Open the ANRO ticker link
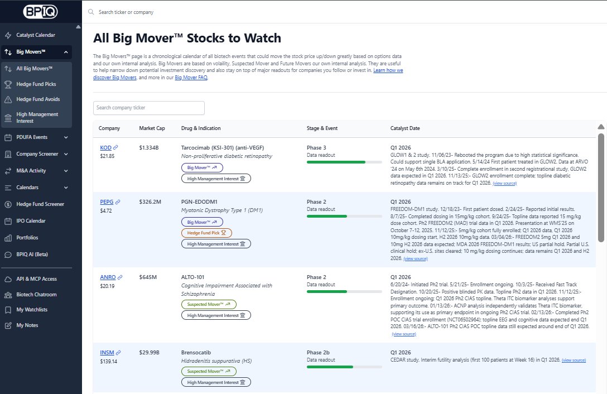 pos(108,277)
